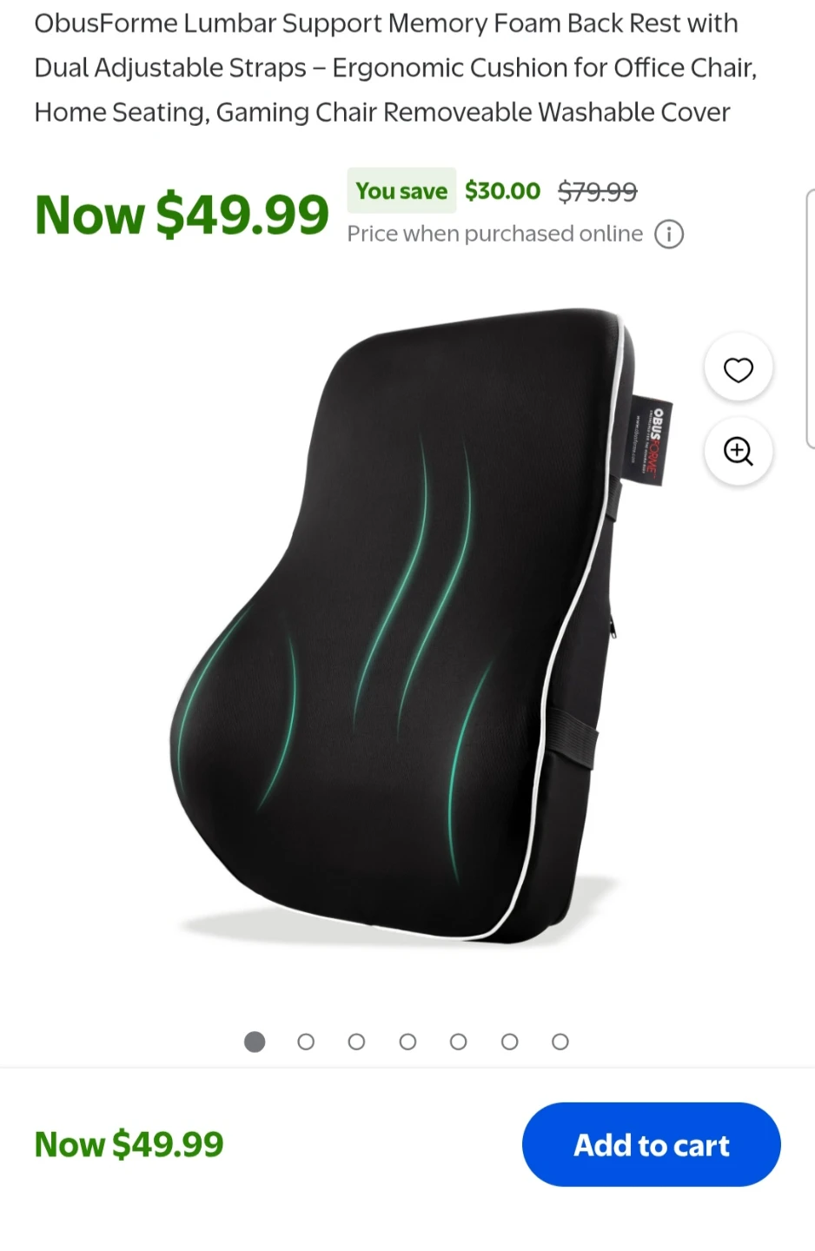
Task: Click the Now $49.99 in bottom bar
Action: click(x=129, y=1144)
